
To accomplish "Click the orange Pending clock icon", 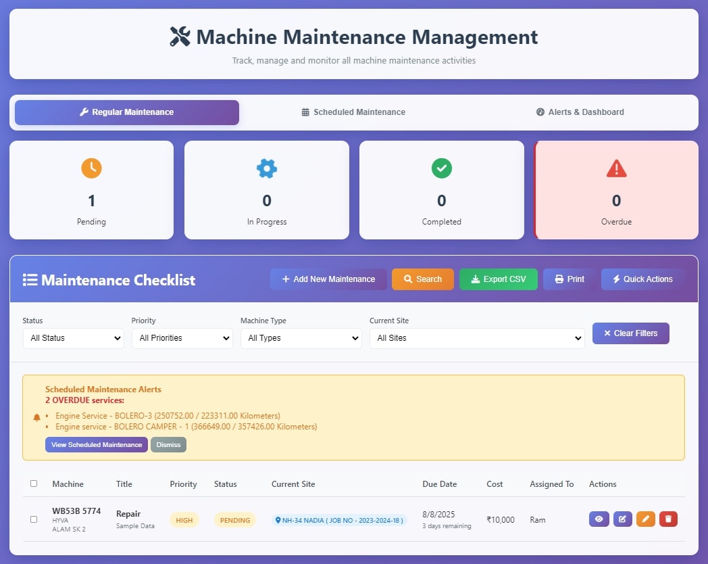I will click(91, 168).
